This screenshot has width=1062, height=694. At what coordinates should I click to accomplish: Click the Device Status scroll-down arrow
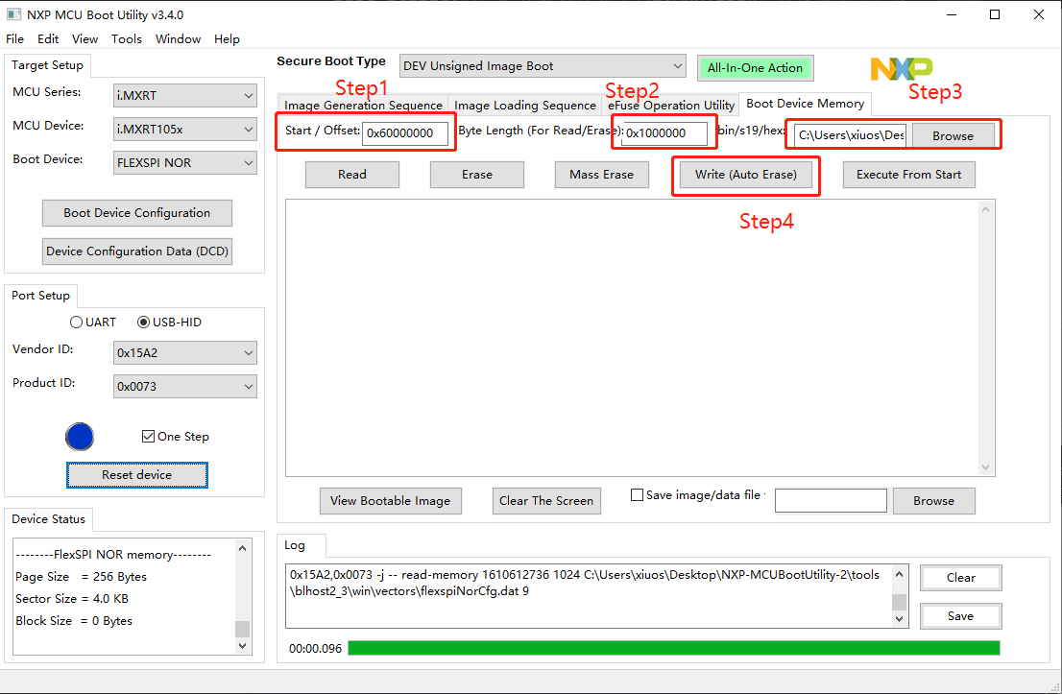(x=243, y=646)
